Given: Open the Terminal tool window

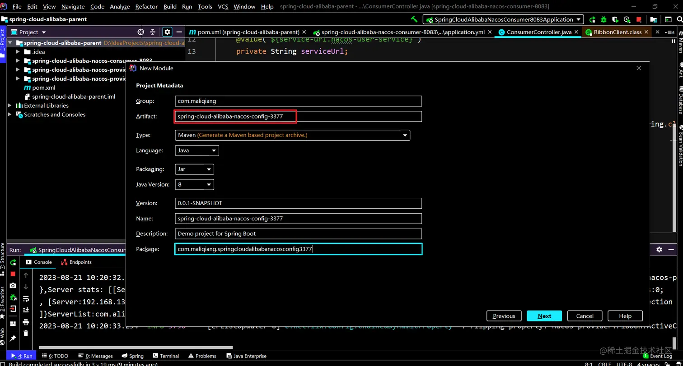Looking at the screenshot, I should [166, 356].
